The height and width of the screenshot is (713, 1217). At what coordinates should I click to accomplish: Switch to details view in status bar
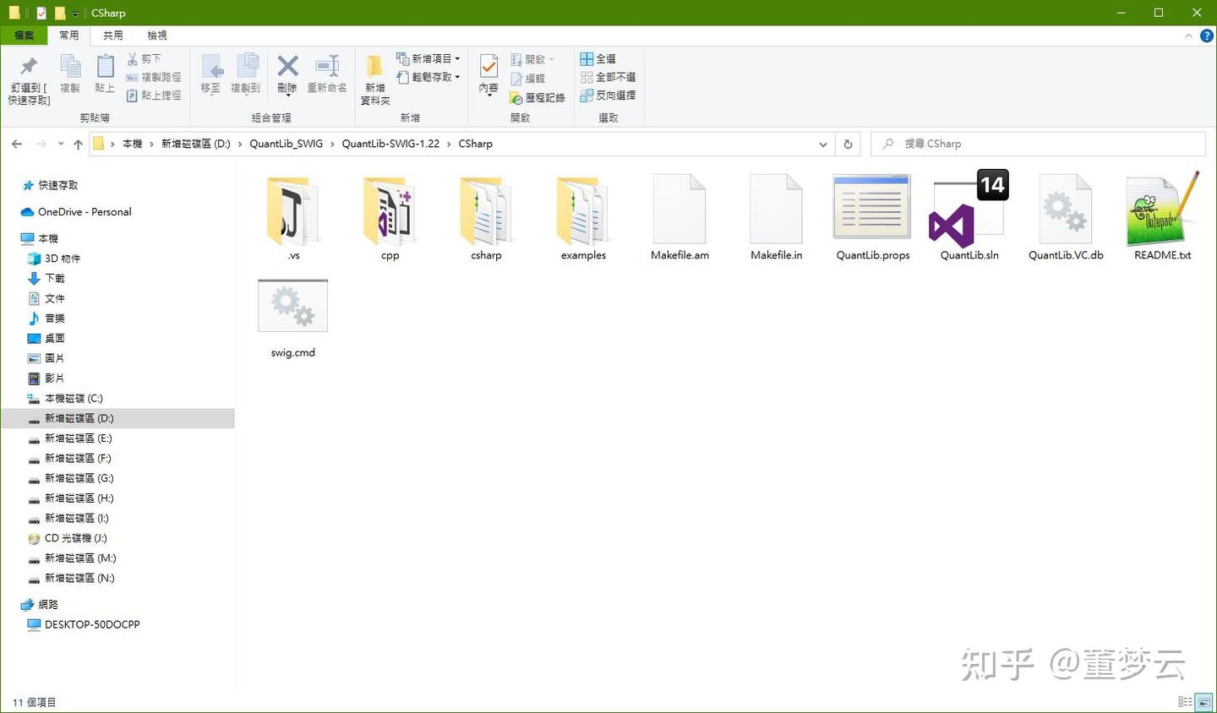tap(1185, 702)
